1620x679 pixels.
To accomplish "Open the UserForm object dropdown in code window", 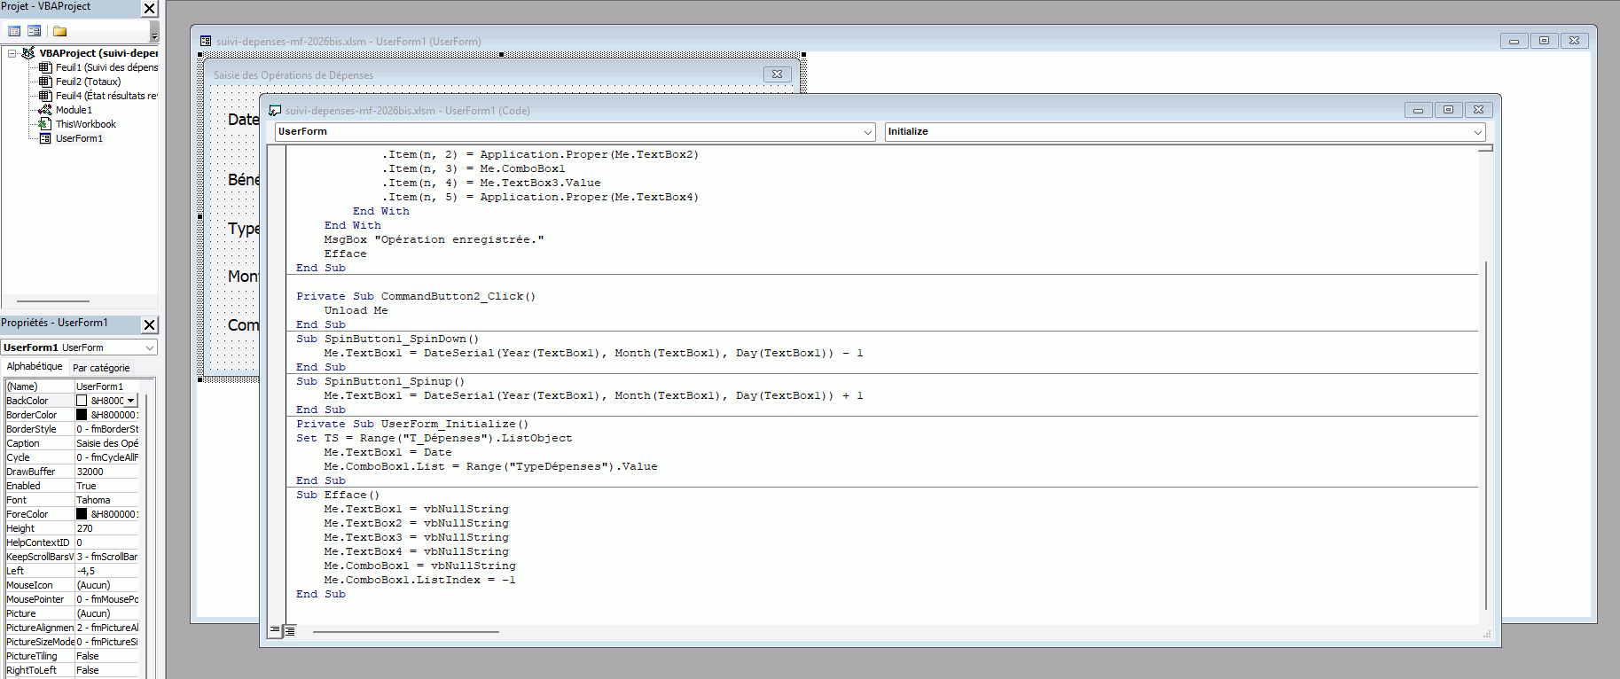I will point(868,132).
